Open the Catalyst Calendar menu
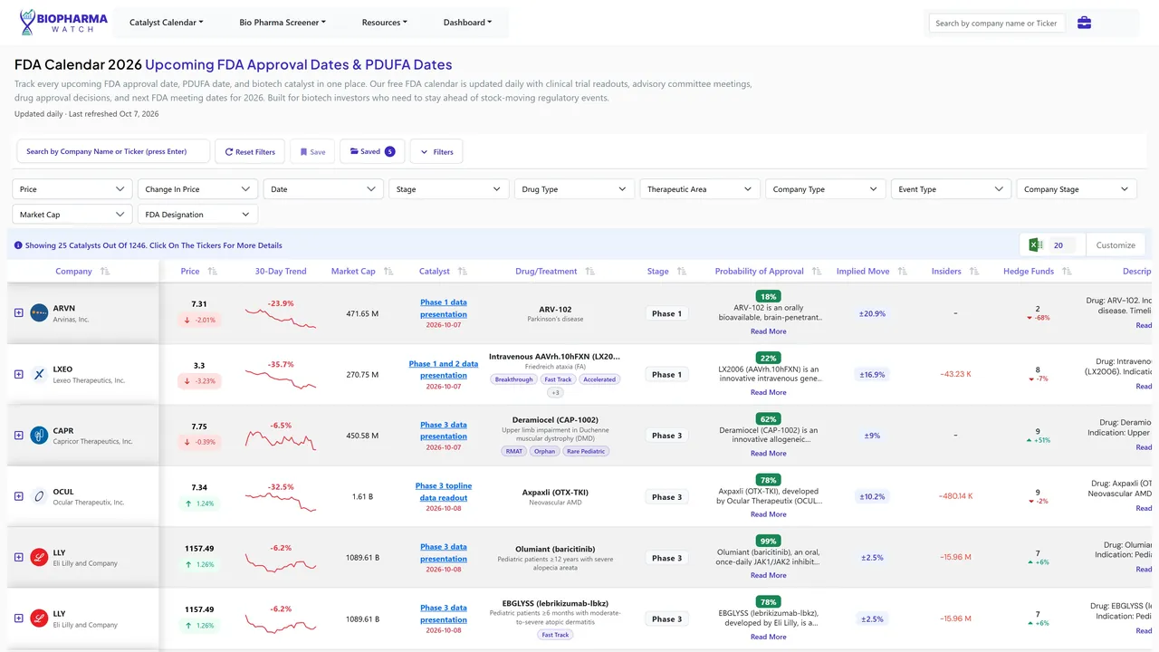The height and width of the screenshot is (652, 1159). click(x=167, y=23)
